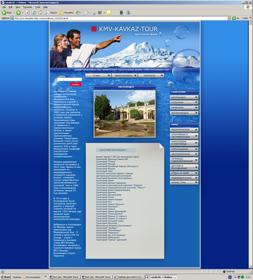The height and width of the screenshot is (280, 253).
Task: Click the address bar URL field
Action: pos(120,18)
